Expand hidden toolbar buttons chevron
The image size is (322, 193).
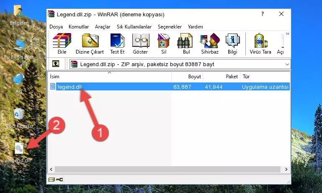[x=288, y=33]
